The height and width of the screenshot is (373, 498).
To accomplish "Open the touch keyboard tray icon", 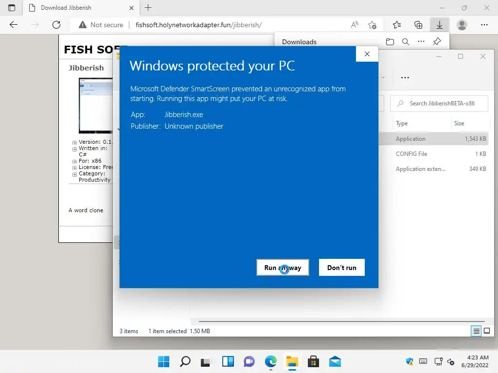I will click(423, 361).
